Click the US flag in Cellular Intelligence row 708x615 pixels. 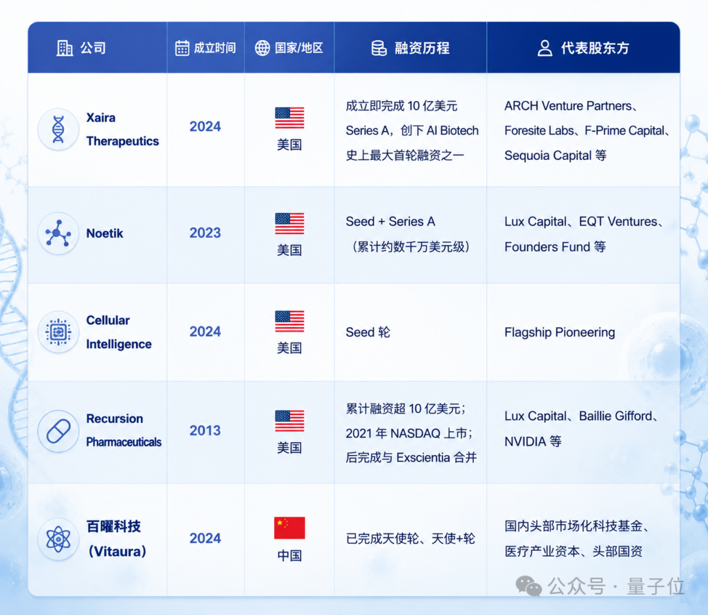(x=290, y=321)
